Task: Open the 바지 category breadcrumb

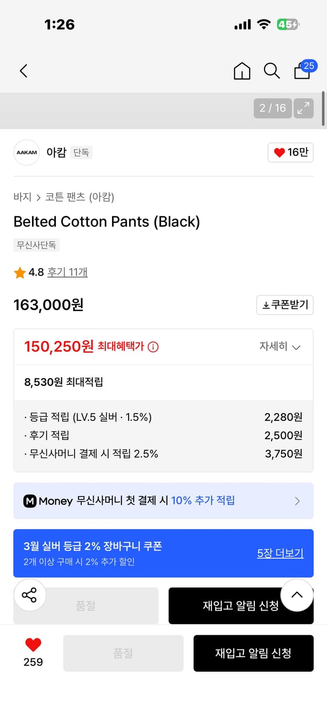Action: 22,197
